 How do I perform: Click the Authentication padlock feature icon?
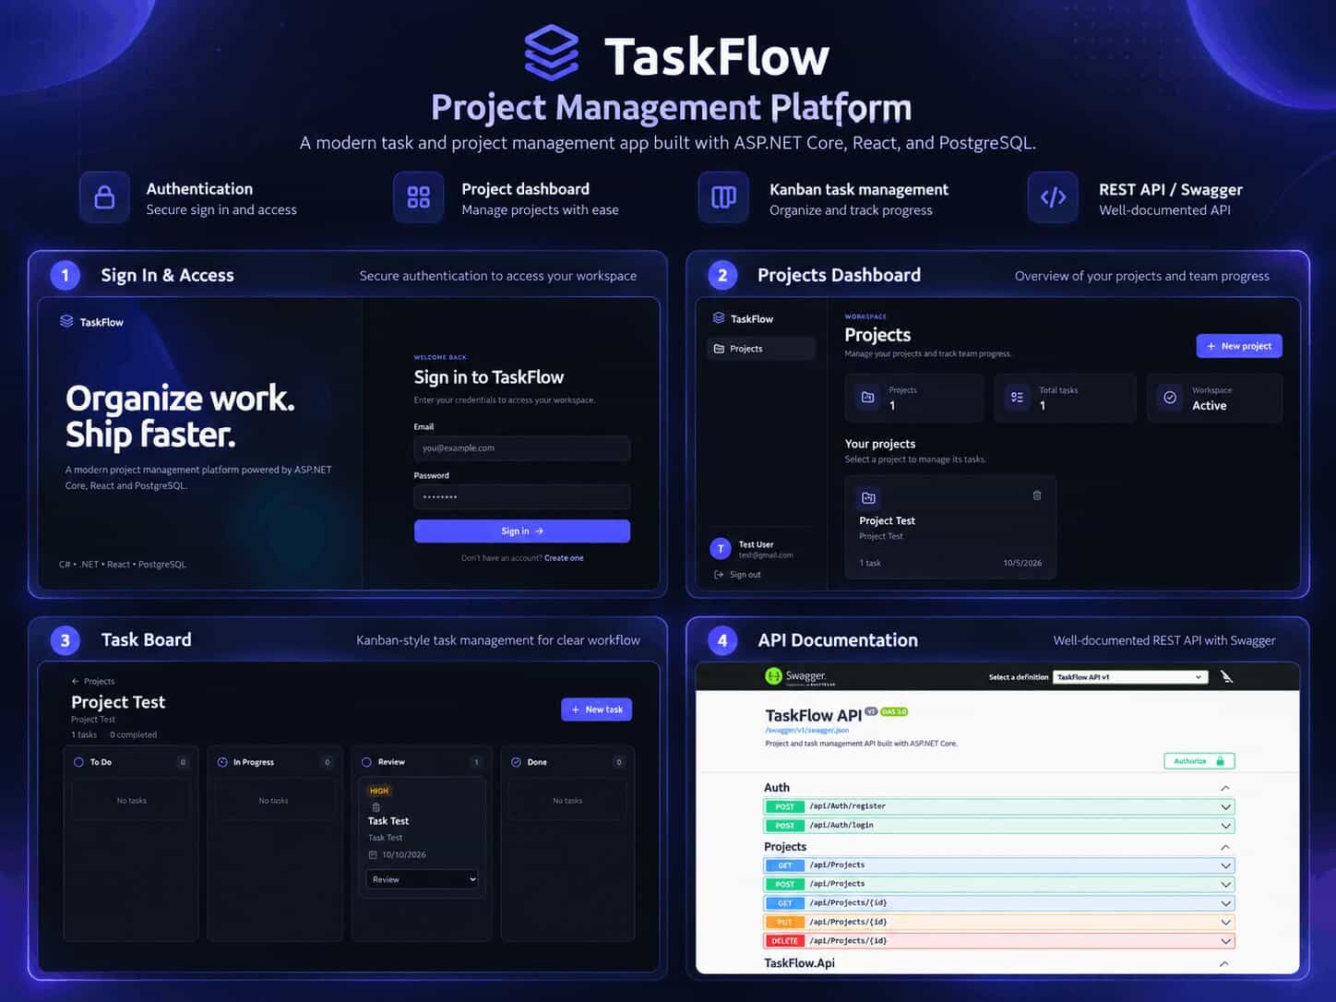[104, 197]
